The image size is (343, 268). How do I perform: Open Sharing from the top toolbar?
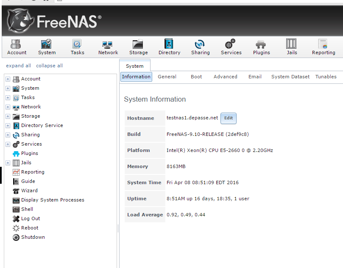pos(201,47)
